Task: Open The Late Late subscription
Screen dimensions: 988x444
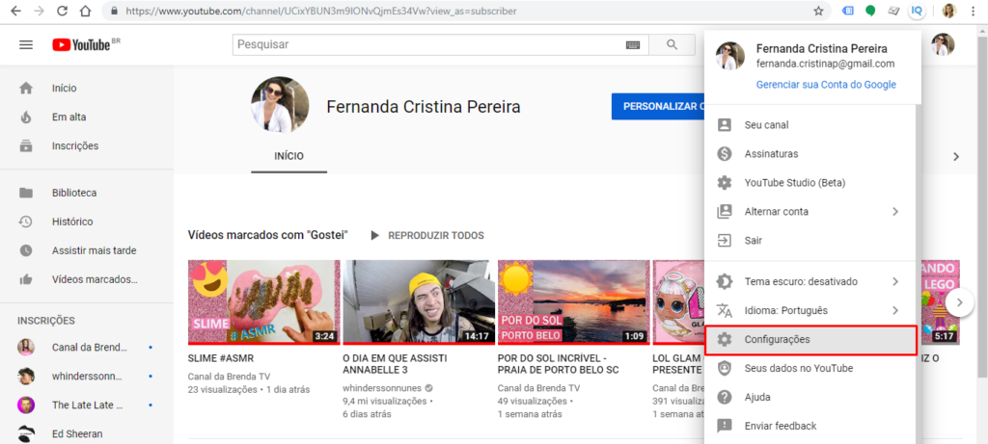Action: tap(87, 405)
